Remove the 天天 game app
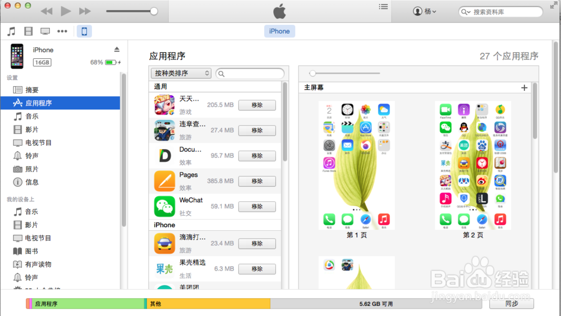 pyautogui.click(x=257, y=105)
